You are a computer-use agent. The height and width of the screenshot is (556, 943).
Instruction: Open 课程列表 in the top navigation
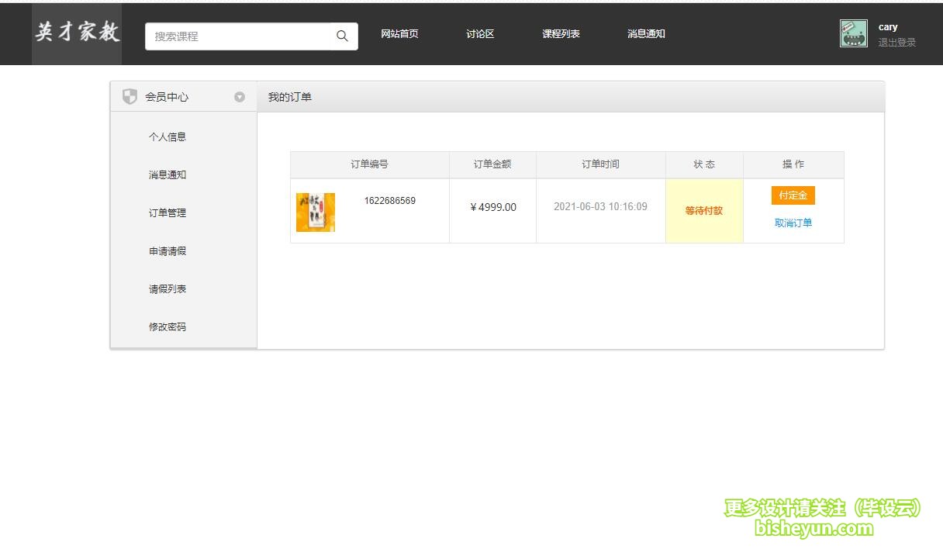(x=561, y=34)
